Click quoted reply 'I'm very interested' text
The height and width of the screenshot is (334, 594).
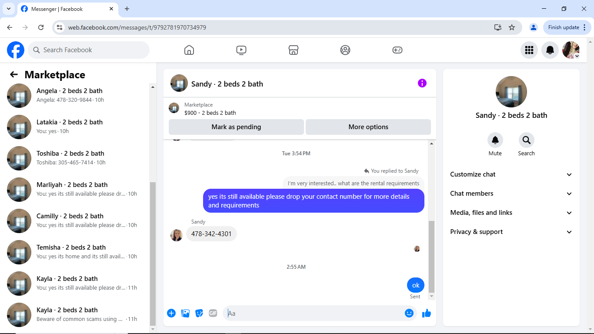pyautogui.click(x=354, y=183)
